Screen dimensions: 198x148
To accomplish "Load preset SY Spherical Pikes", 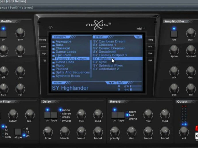I will coord(108,65).
